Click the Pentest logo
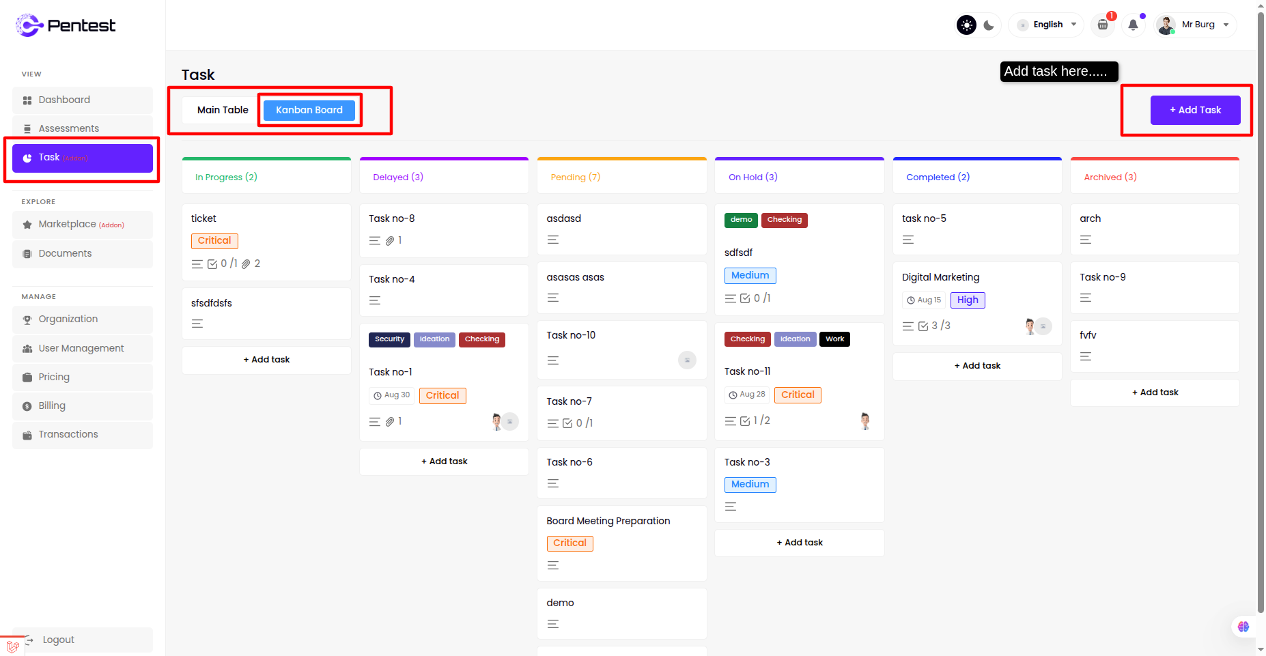The height and width of the screenshot is (656, 1266). 66,25
